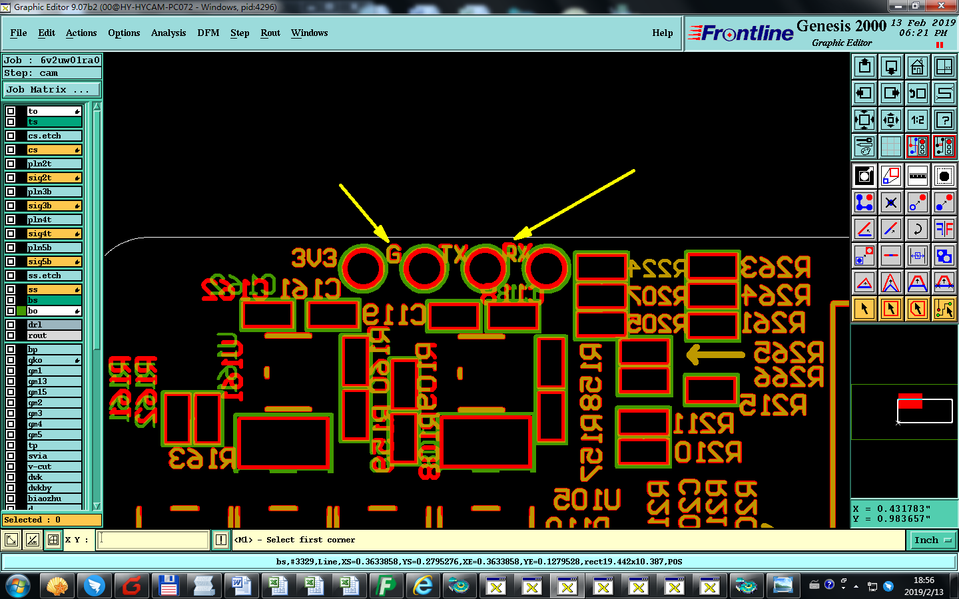Open the Word document in taskbar
Image resolution: width=959 pixels, height=599 pixels.
pyautogui.click(x=240, y=586)
